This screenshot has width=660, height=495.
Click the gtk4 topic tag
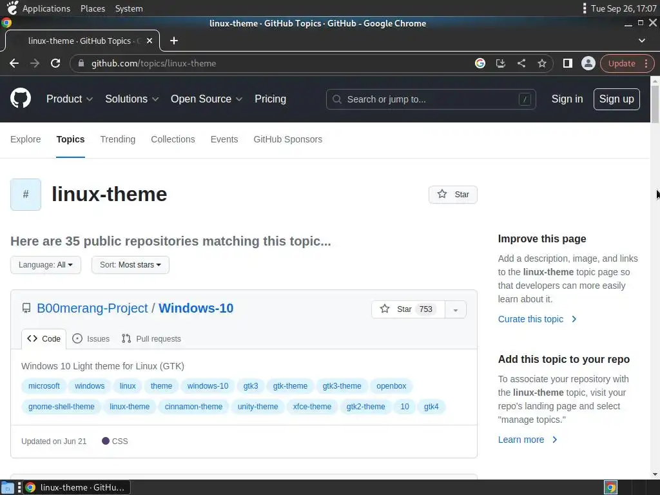pos(431,407)
